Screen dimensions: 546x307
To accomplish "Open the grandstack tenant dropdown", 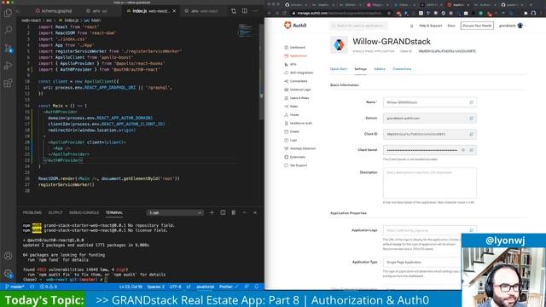I will (x=511, y=26).
